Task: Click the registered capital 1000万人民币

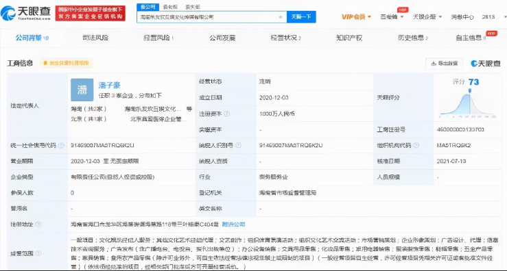Action: [276, 114]
